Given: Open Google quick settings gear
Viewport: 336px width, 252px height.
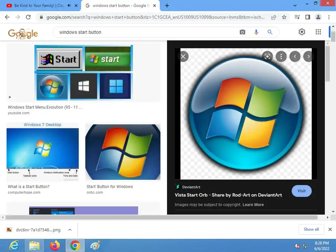Looking at the screenshot, I should tap(302, 32).
